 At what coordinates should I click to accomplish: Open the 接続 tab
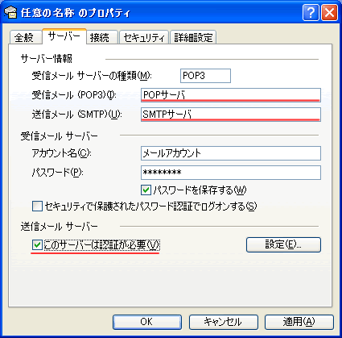tap(100, 37)
